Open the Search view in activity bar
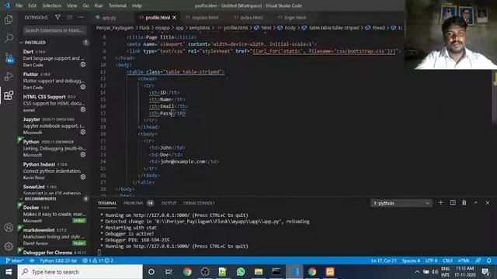497x279 pixels. click(9, 38)
